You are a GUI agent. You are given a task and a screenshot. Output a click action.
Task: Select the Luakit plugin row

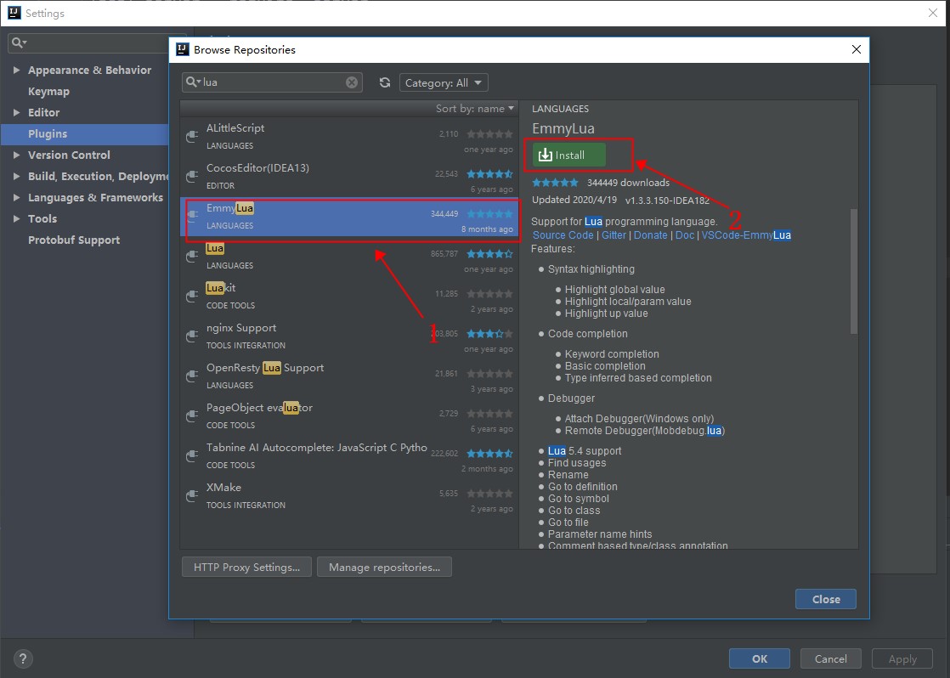(349, 297)
